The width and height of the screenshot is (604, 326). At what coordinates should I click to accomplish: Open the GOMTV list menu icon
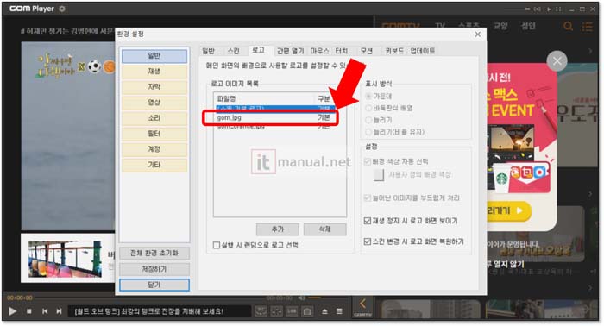click(587, 27)
